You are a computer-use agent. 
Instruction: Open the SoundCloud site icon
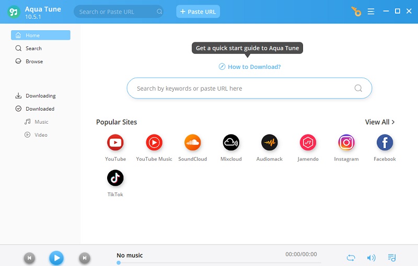[x=192, y=142]
